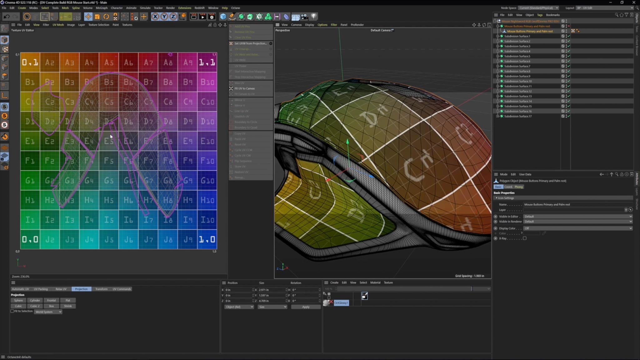Click the blue Cube primitive icon
The image size is (640, 360).
pos(223,17)
